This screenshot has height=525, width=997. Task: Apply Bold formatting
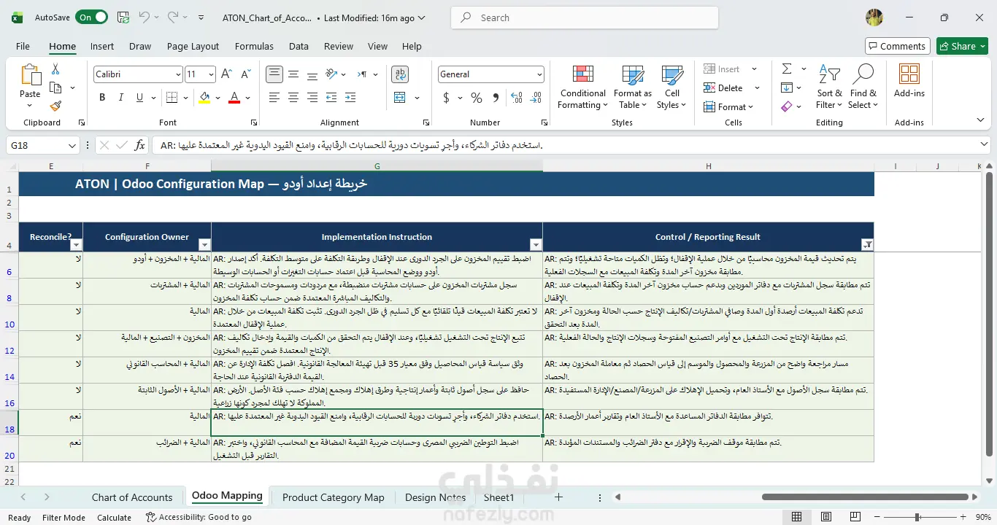[x=102, y=97]
